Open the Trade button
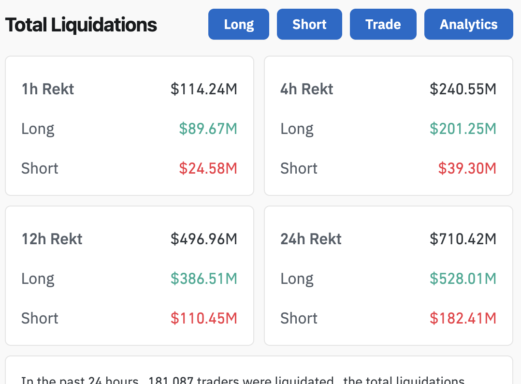Screen dimensions: 521x384 pos(383,24)
